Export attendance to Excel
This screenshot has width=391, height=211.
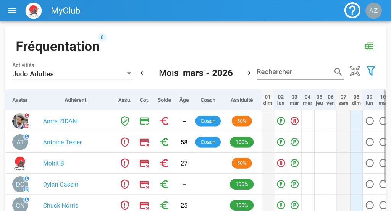(369, 47)
